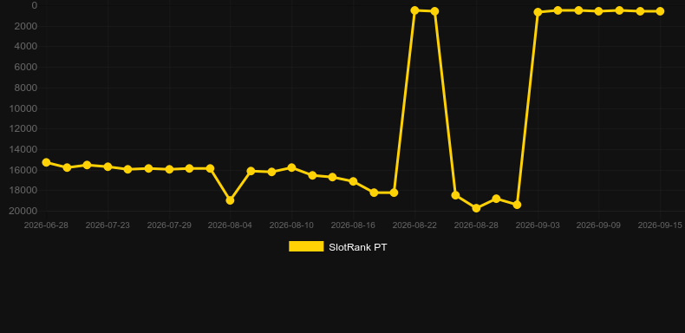The height and width of the screenshot is (333, 685).
Task: Click the 2026-08-10 x-axis date label
Action: (291, 225)
